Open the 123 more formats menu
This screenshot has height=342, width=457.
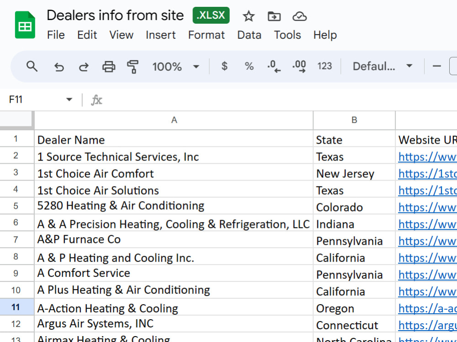[x=324, y=66]
